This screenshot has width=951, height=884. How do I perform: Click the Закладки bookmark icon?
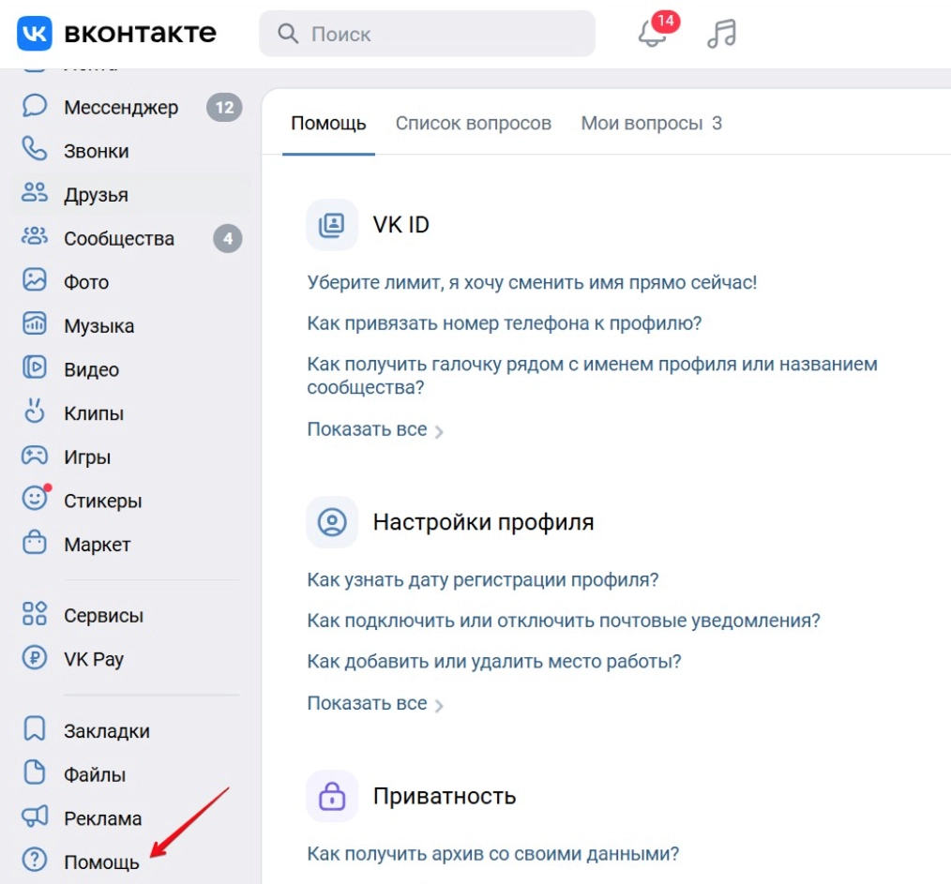click(x=35, y=728)
